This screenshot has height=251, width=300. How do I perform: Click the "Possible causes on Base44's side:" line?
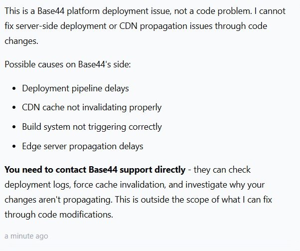pyautogui.click(x=66, y=64)
